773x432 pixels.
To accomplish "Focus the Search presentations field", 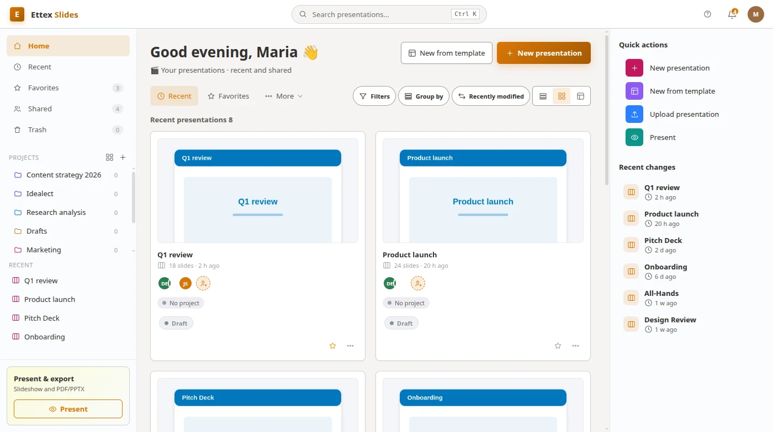I will [x=389, y=14].
